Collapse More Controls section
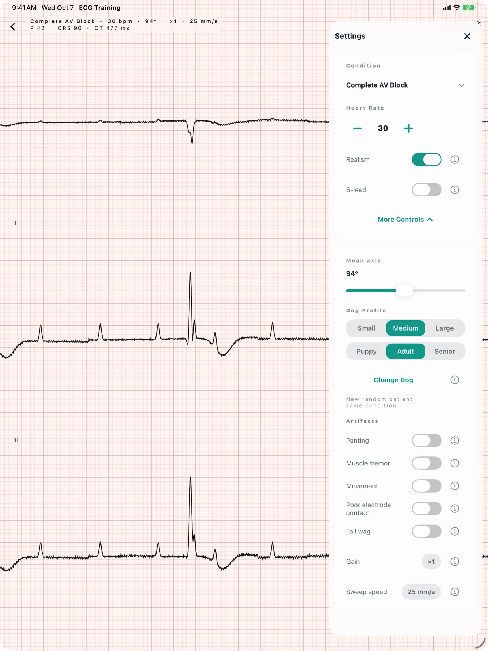The image size is (488, 651). 405,220
